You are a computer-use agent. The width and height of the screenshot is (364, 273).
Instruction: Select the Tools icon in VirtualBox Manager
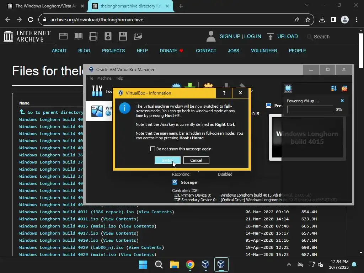pyautogui.click(x=97, y=91)
